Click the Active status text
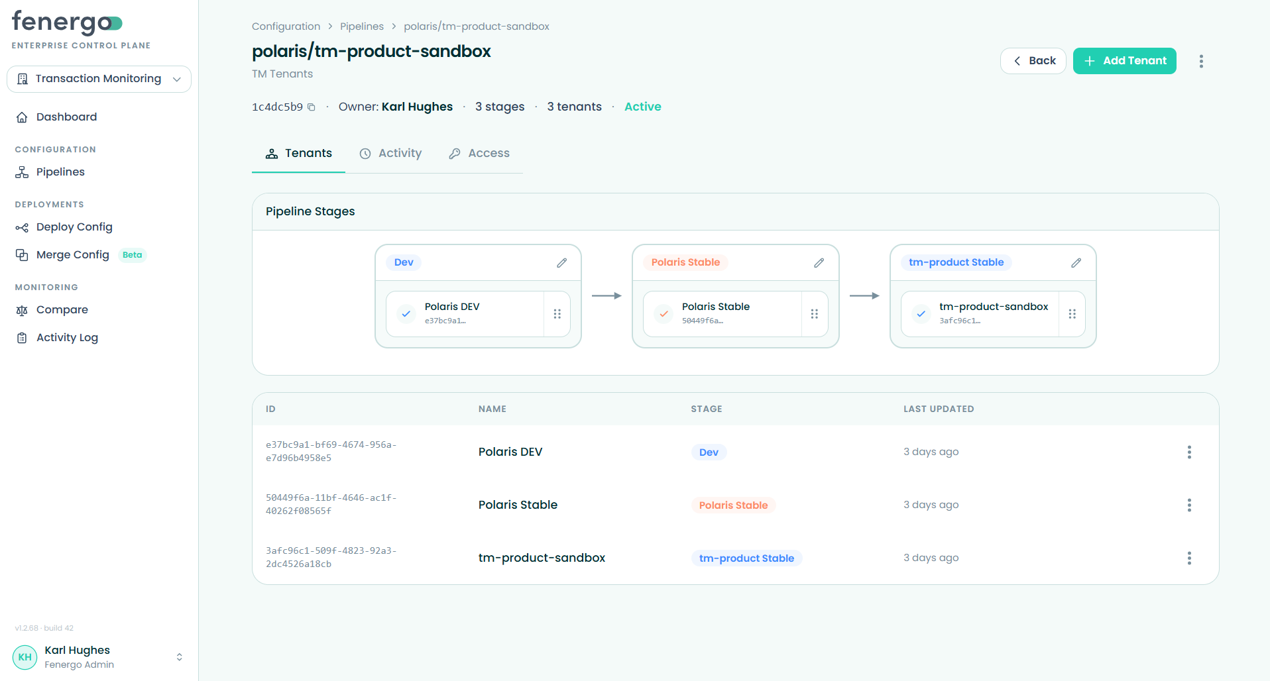This screenshot has width=1270, height=681. click(x=643, y=107)
